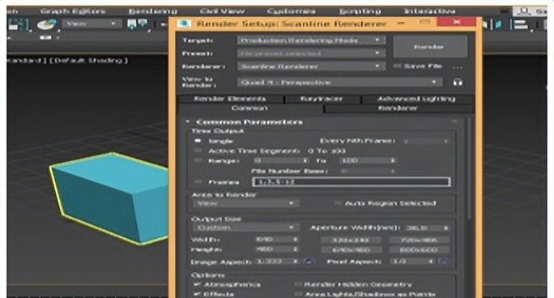The height and width of the screenshot is (298, 554).
Task: Click the toolbar icon right of the View dropdown
Action: point(138,24)
